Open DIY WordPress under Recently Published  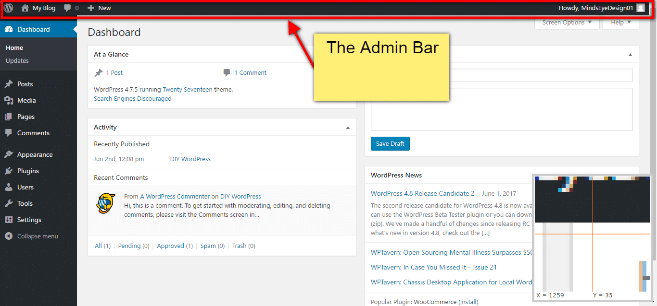click(x=190, y=159)
